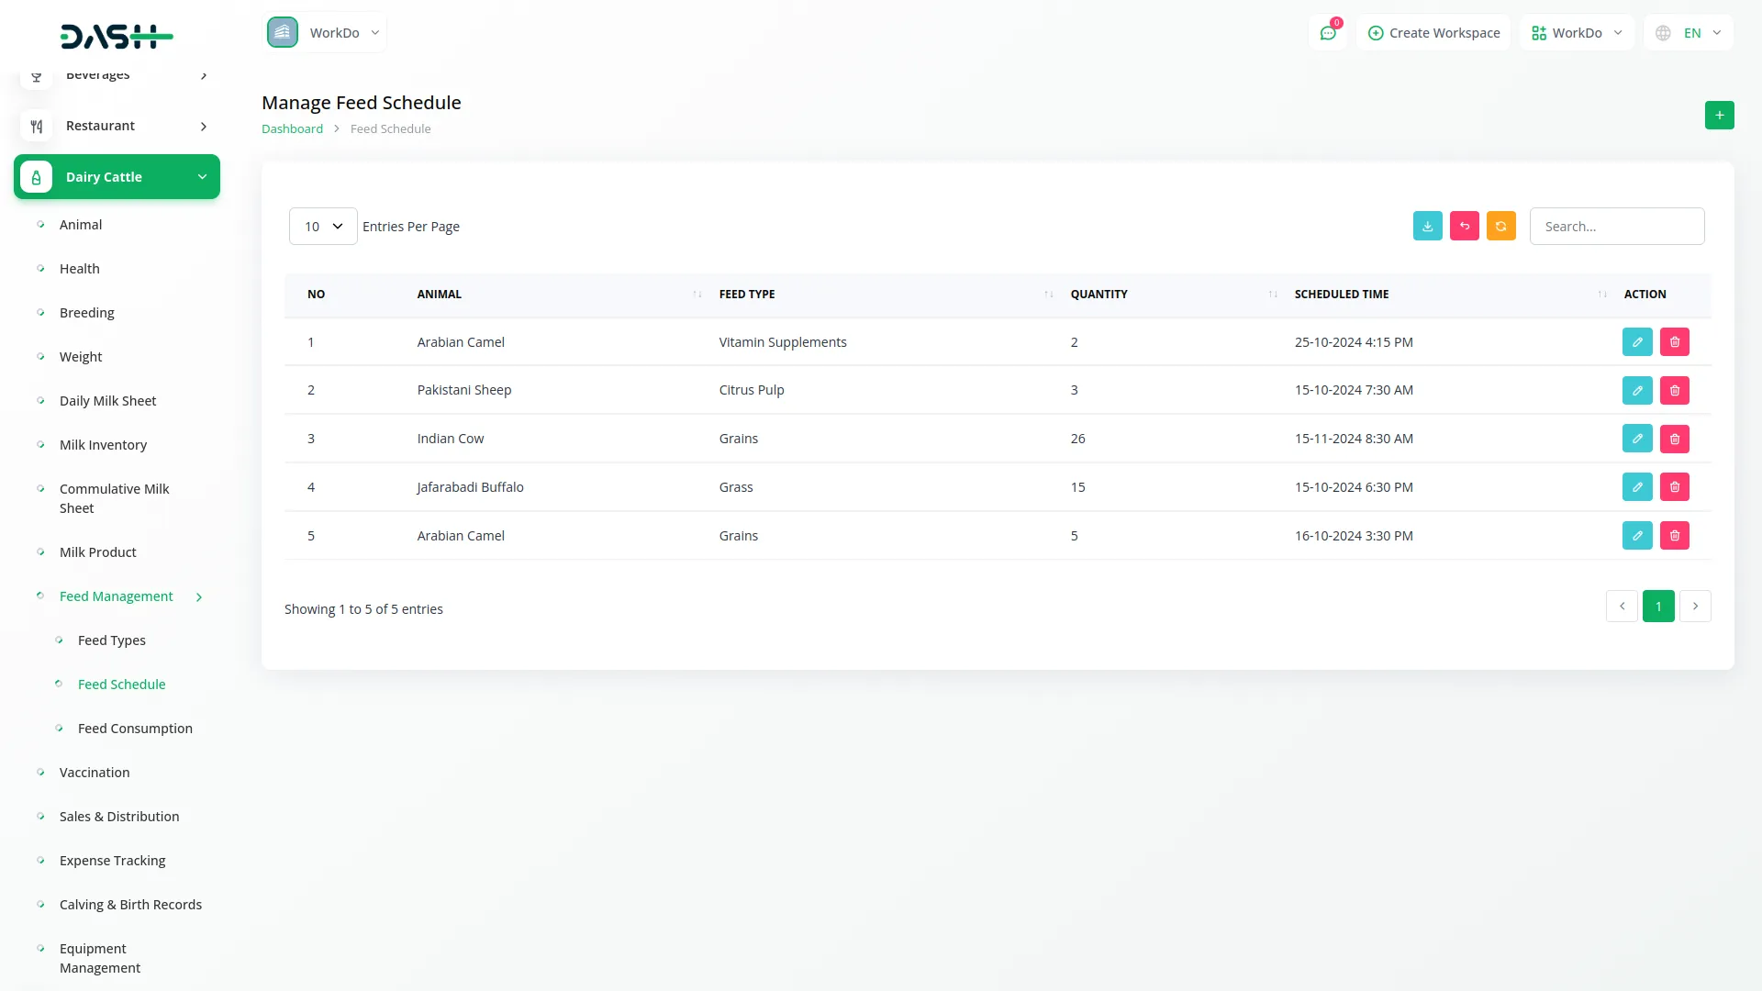Edit the Pakistani Sheep feed schedule row
Image resolution: width=1762 pixels, height=991 pixels.
[1636, 391]
